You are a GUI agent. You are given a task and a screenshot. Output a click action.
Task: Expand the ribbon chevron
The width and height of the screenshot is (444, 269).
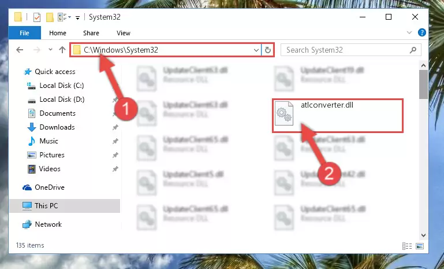point(409,32)
